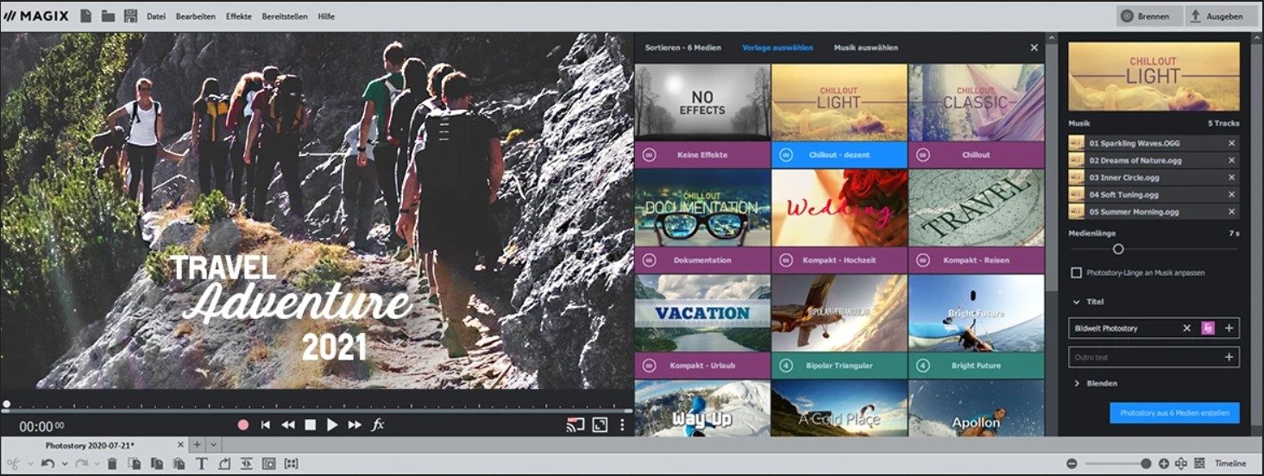Image resolution: width=1264 pixels, height=476 pixels.
Task: Open the preview three-dot options menu
Action: tap(623, 425)
